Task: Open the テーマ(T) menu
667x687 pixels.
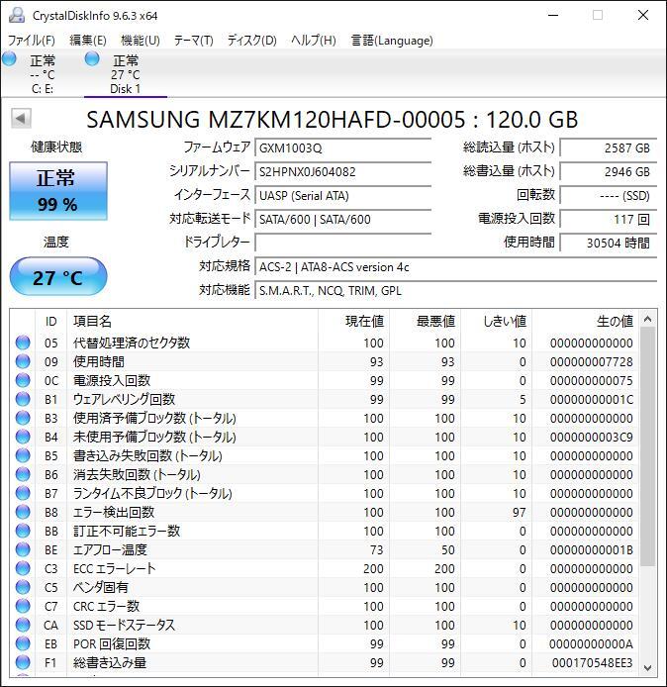Action: tap(193, 41)
